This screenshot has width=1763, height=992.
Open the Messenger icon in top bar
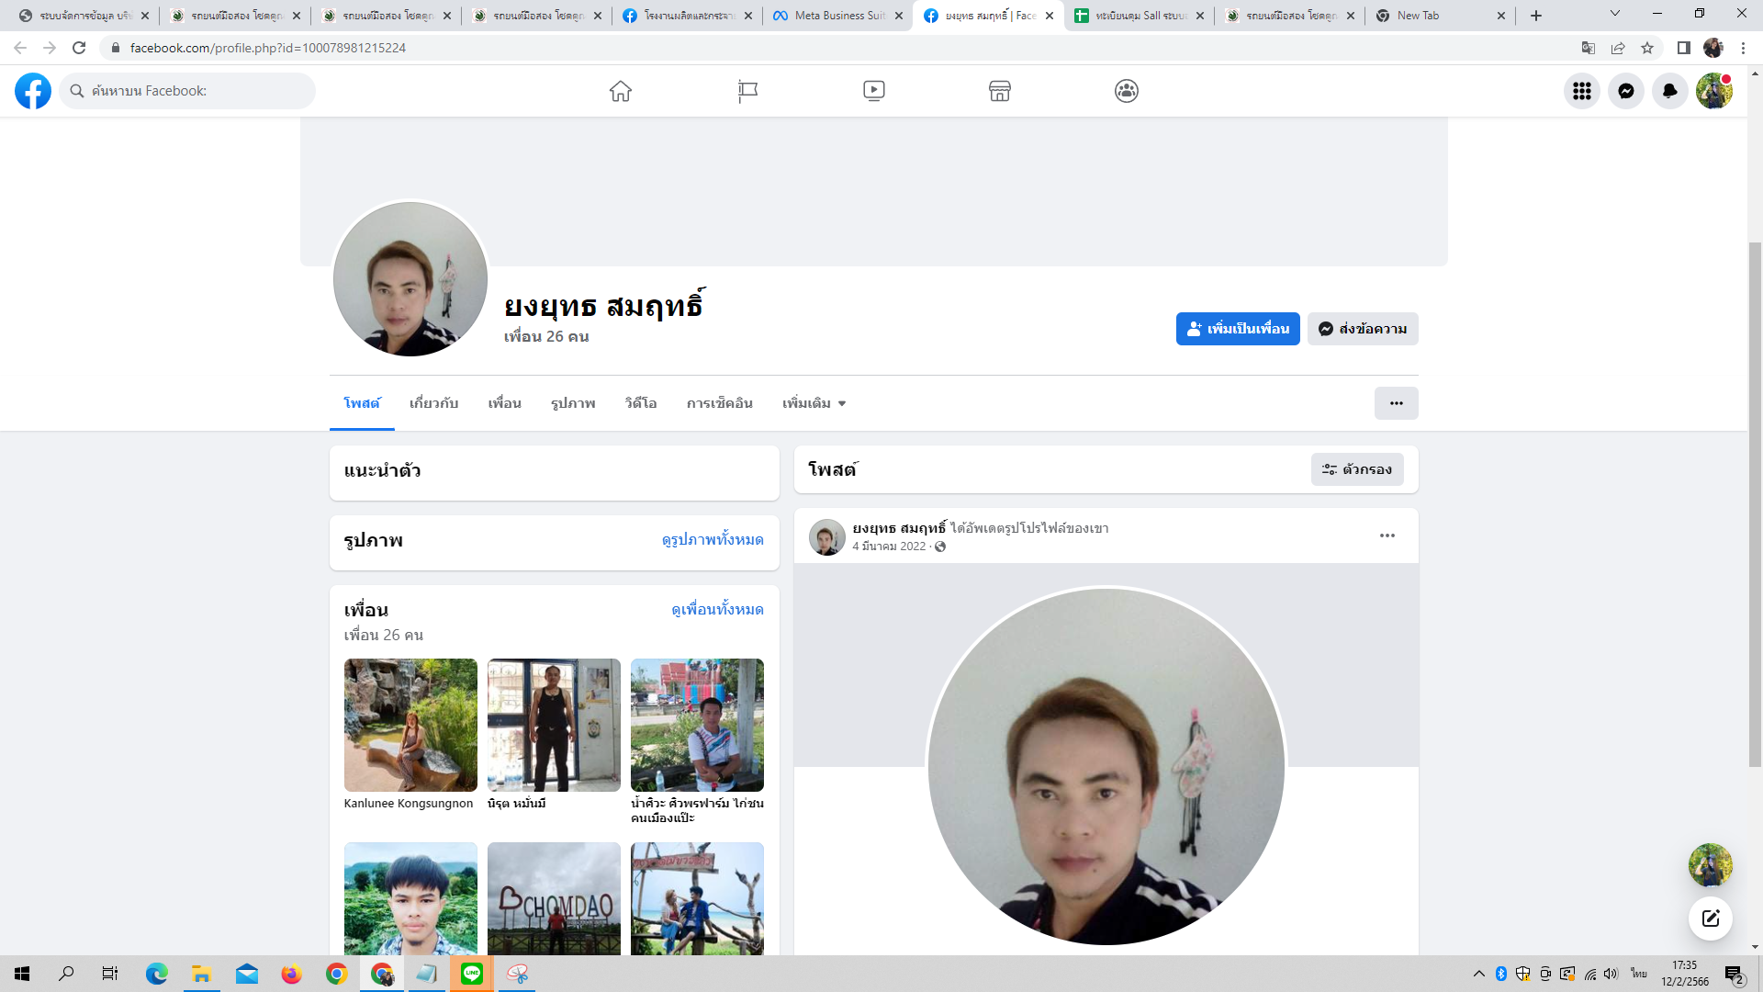pyautogui.click(x=1625, y=91)
